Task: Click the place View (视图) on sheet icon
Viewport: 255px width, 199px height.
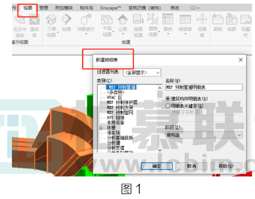Action: [232, 19]
